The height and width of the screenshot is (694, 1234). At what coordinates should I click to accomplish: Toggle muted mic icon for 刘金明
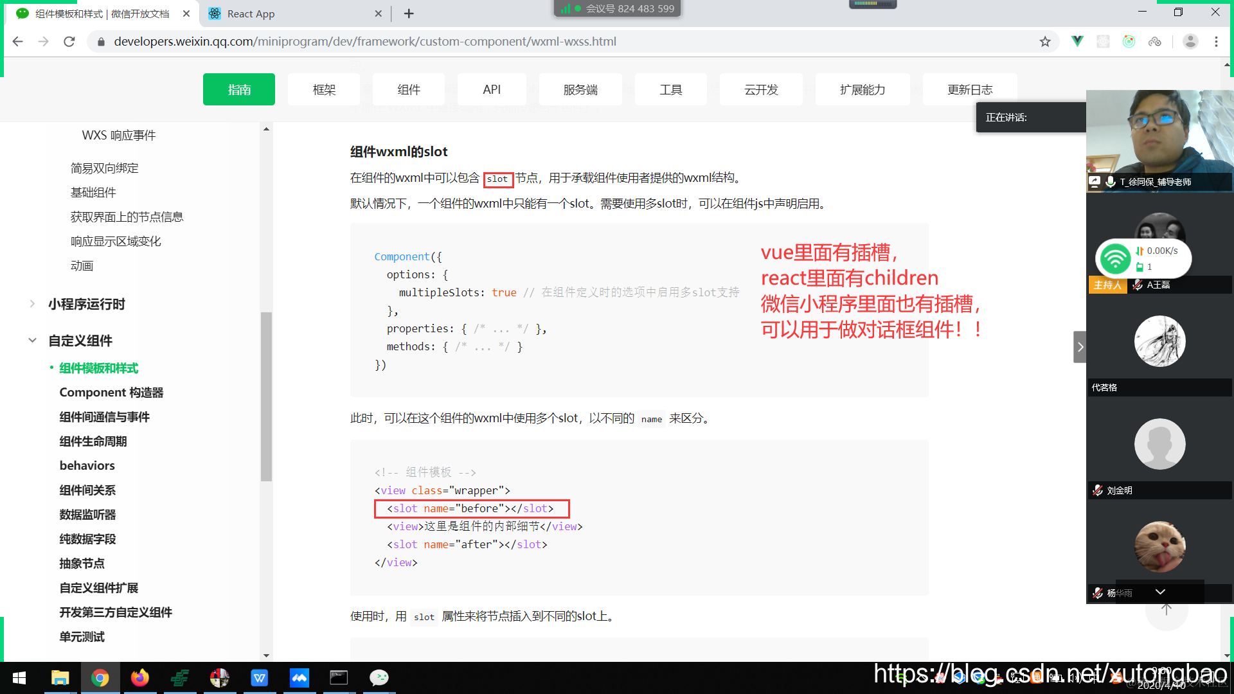[x=1098, y=490]
